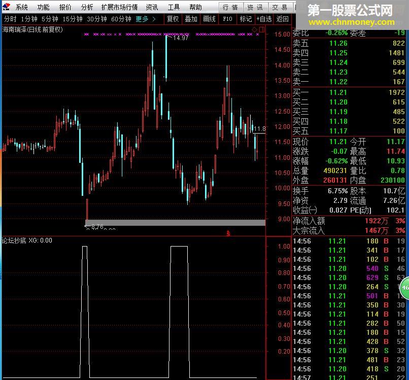Select the 5分钟 period

tap(50, 19)
